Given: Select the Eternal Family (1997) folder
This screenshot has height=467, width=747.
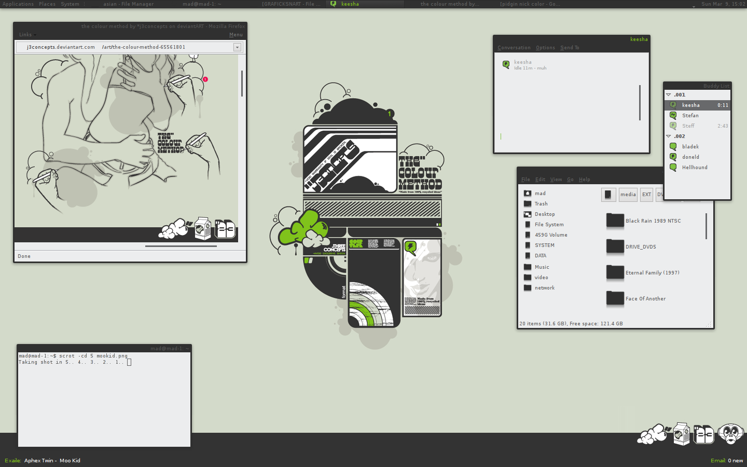Looking at the screenshot, I should click(643, 273).
